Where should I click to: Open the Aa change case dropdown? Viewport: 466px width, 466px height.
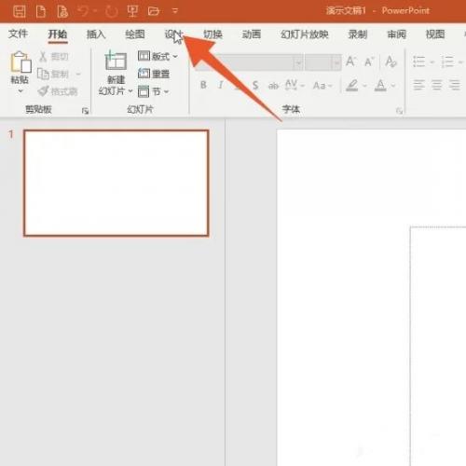(322, 86)
